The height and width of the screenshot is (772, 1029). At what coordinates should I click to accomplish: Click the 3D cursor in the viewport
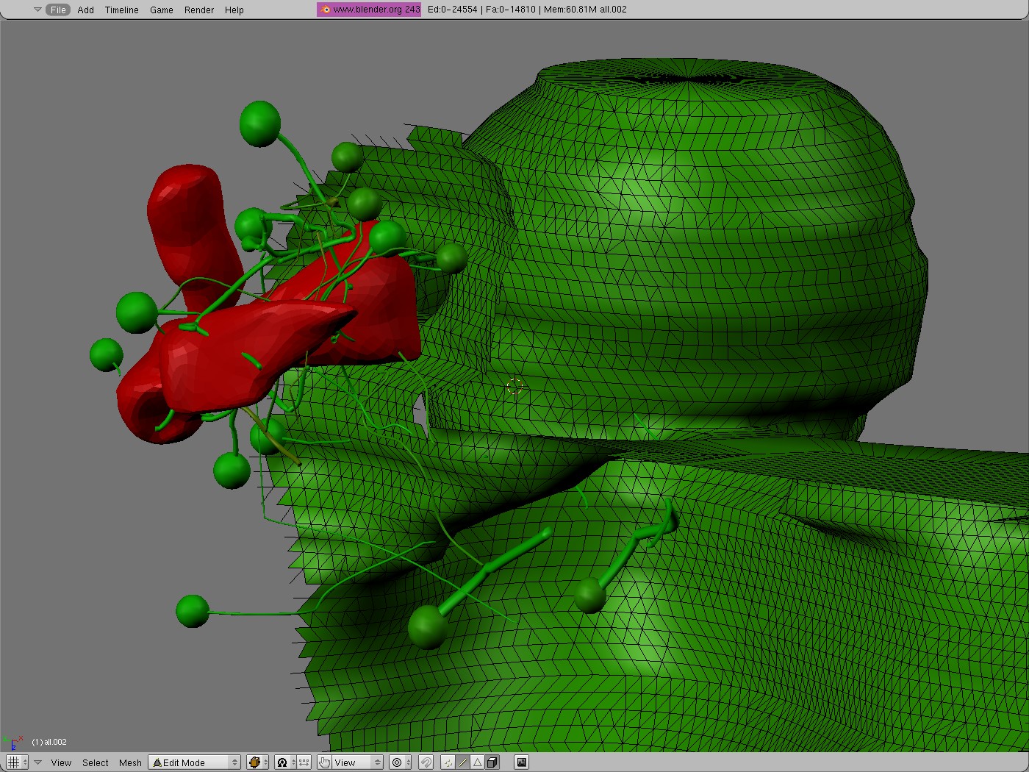(514, 387)
